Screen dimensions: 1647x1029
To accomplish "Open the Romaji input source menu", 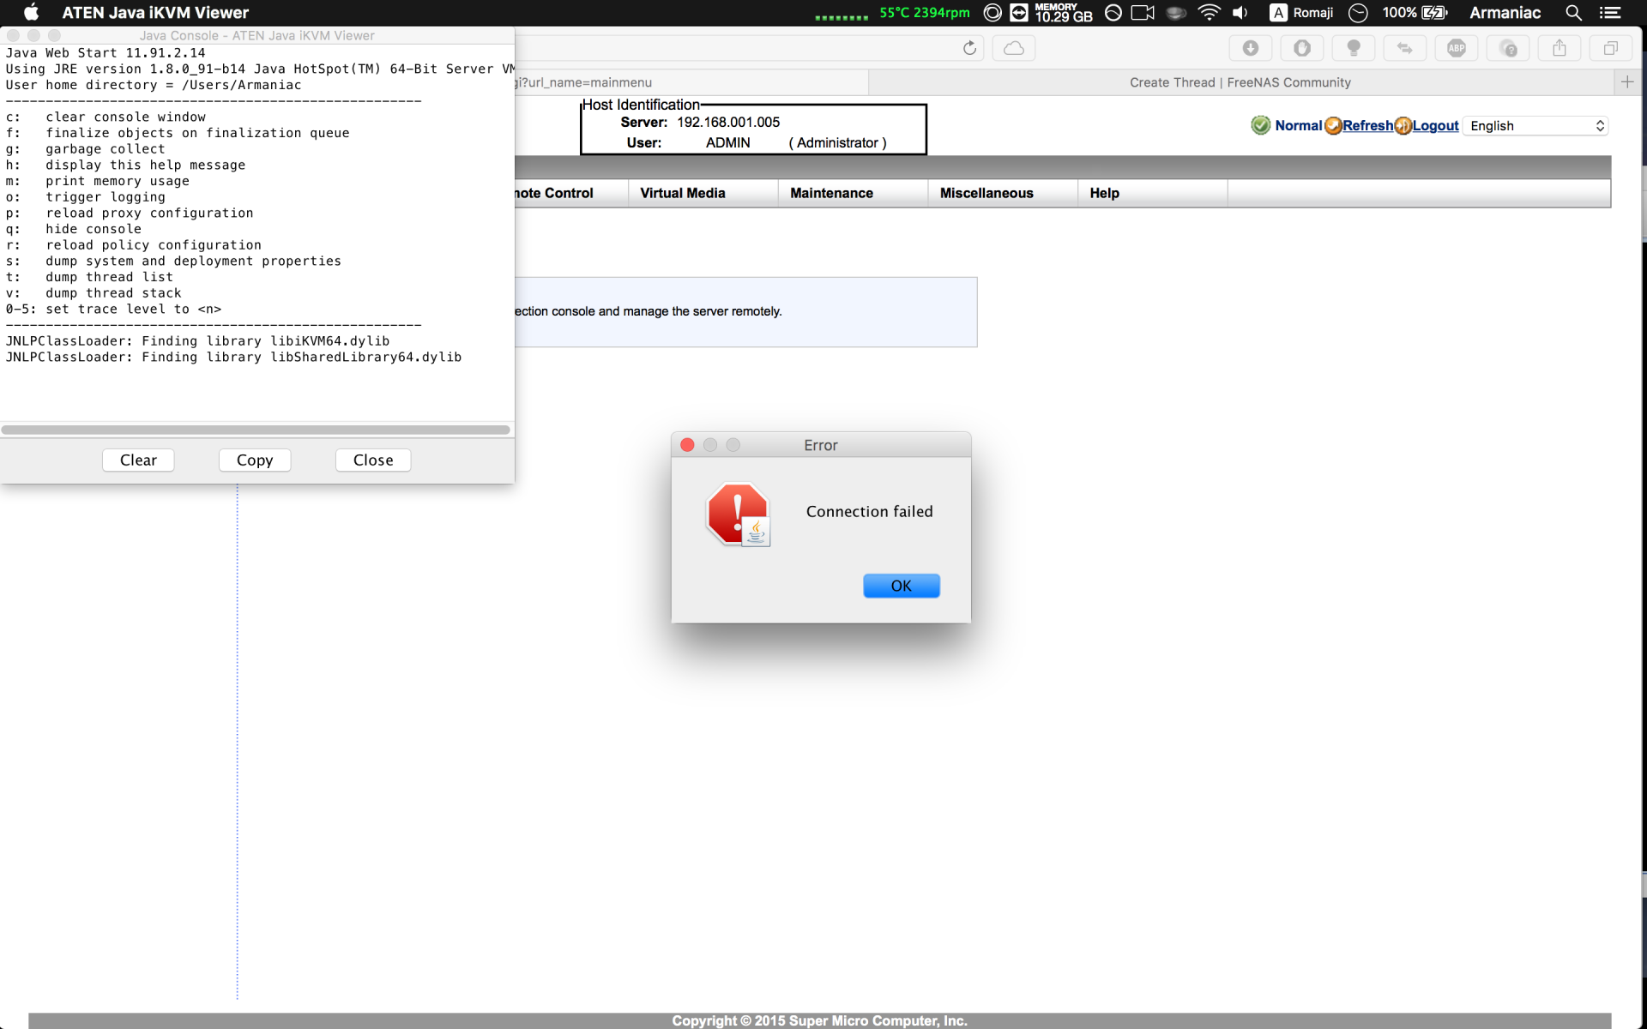I will [1301, 12].
